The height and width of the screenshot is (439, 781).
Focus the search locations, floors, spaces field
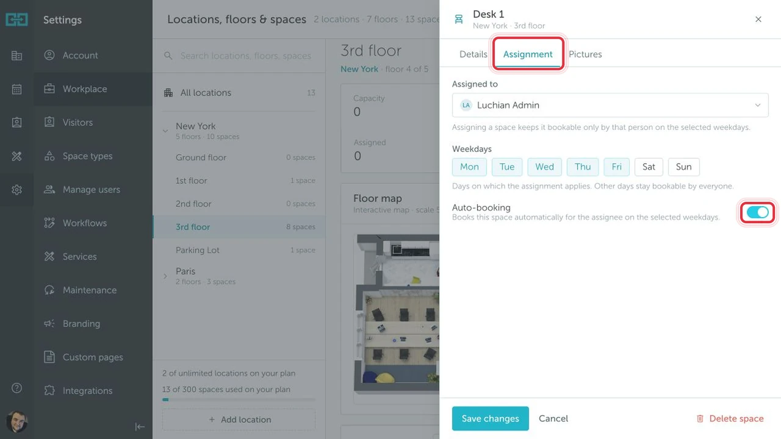tap(239, 56)
